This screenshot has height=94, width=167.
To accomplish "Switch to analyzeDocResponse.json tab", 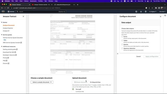I will tap(63, 5).
